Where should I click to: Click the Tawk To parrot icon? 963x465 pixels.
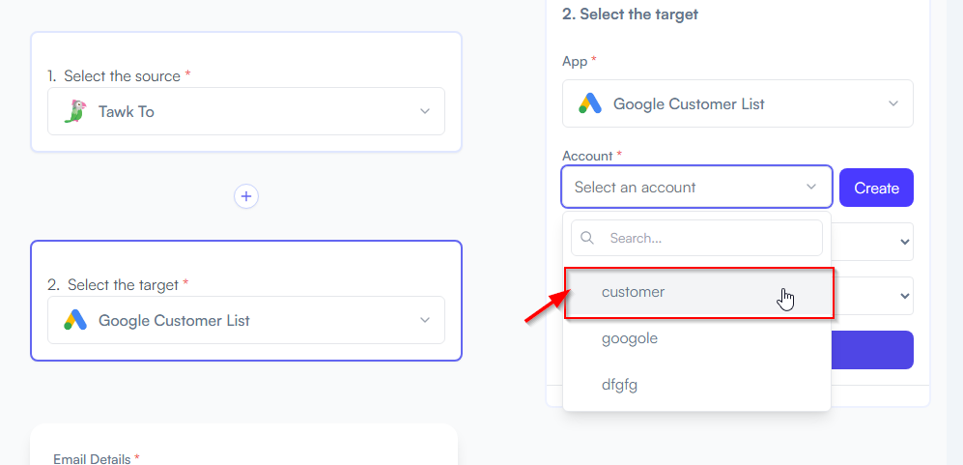click(x=75, y=111)
